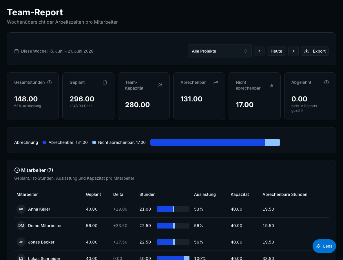Click the Kapazität column header

click(x=240, y=194)
